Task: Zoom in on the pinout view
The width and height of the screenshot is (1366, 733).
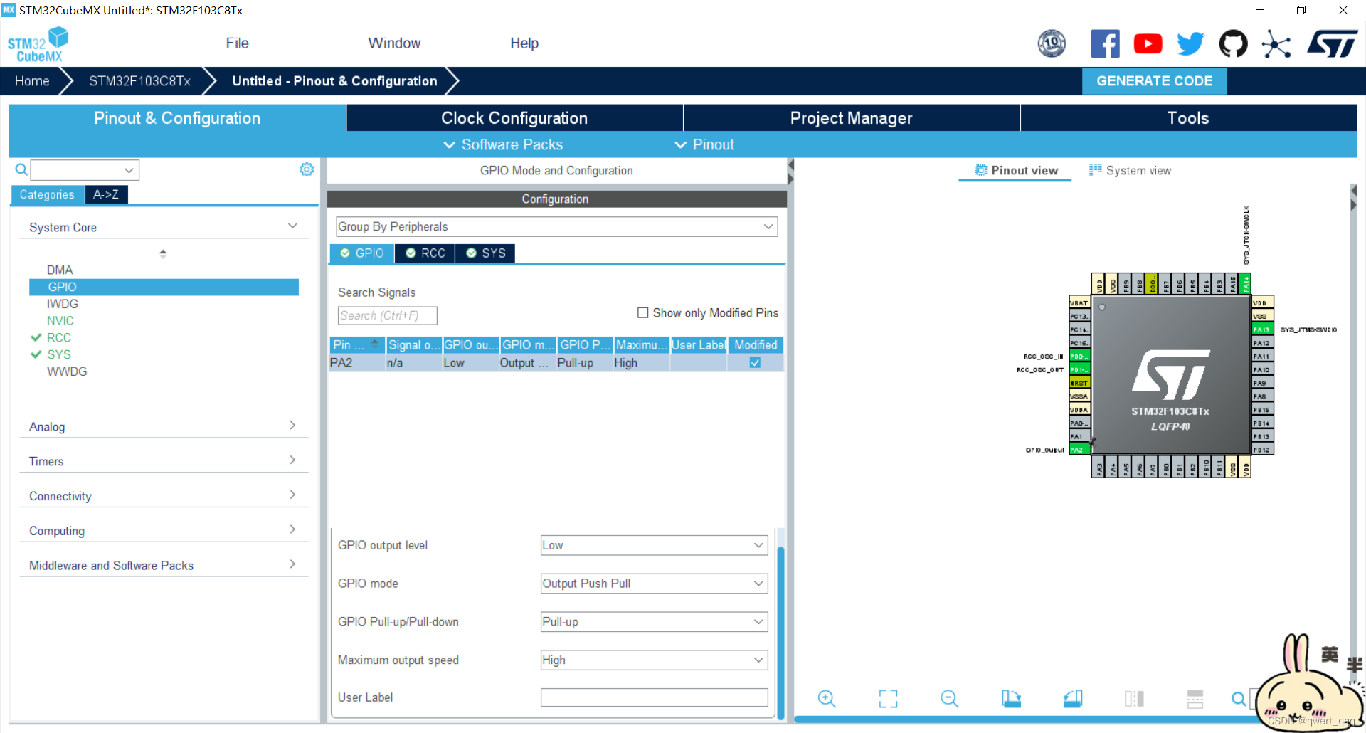Action: tap(827, 699)
